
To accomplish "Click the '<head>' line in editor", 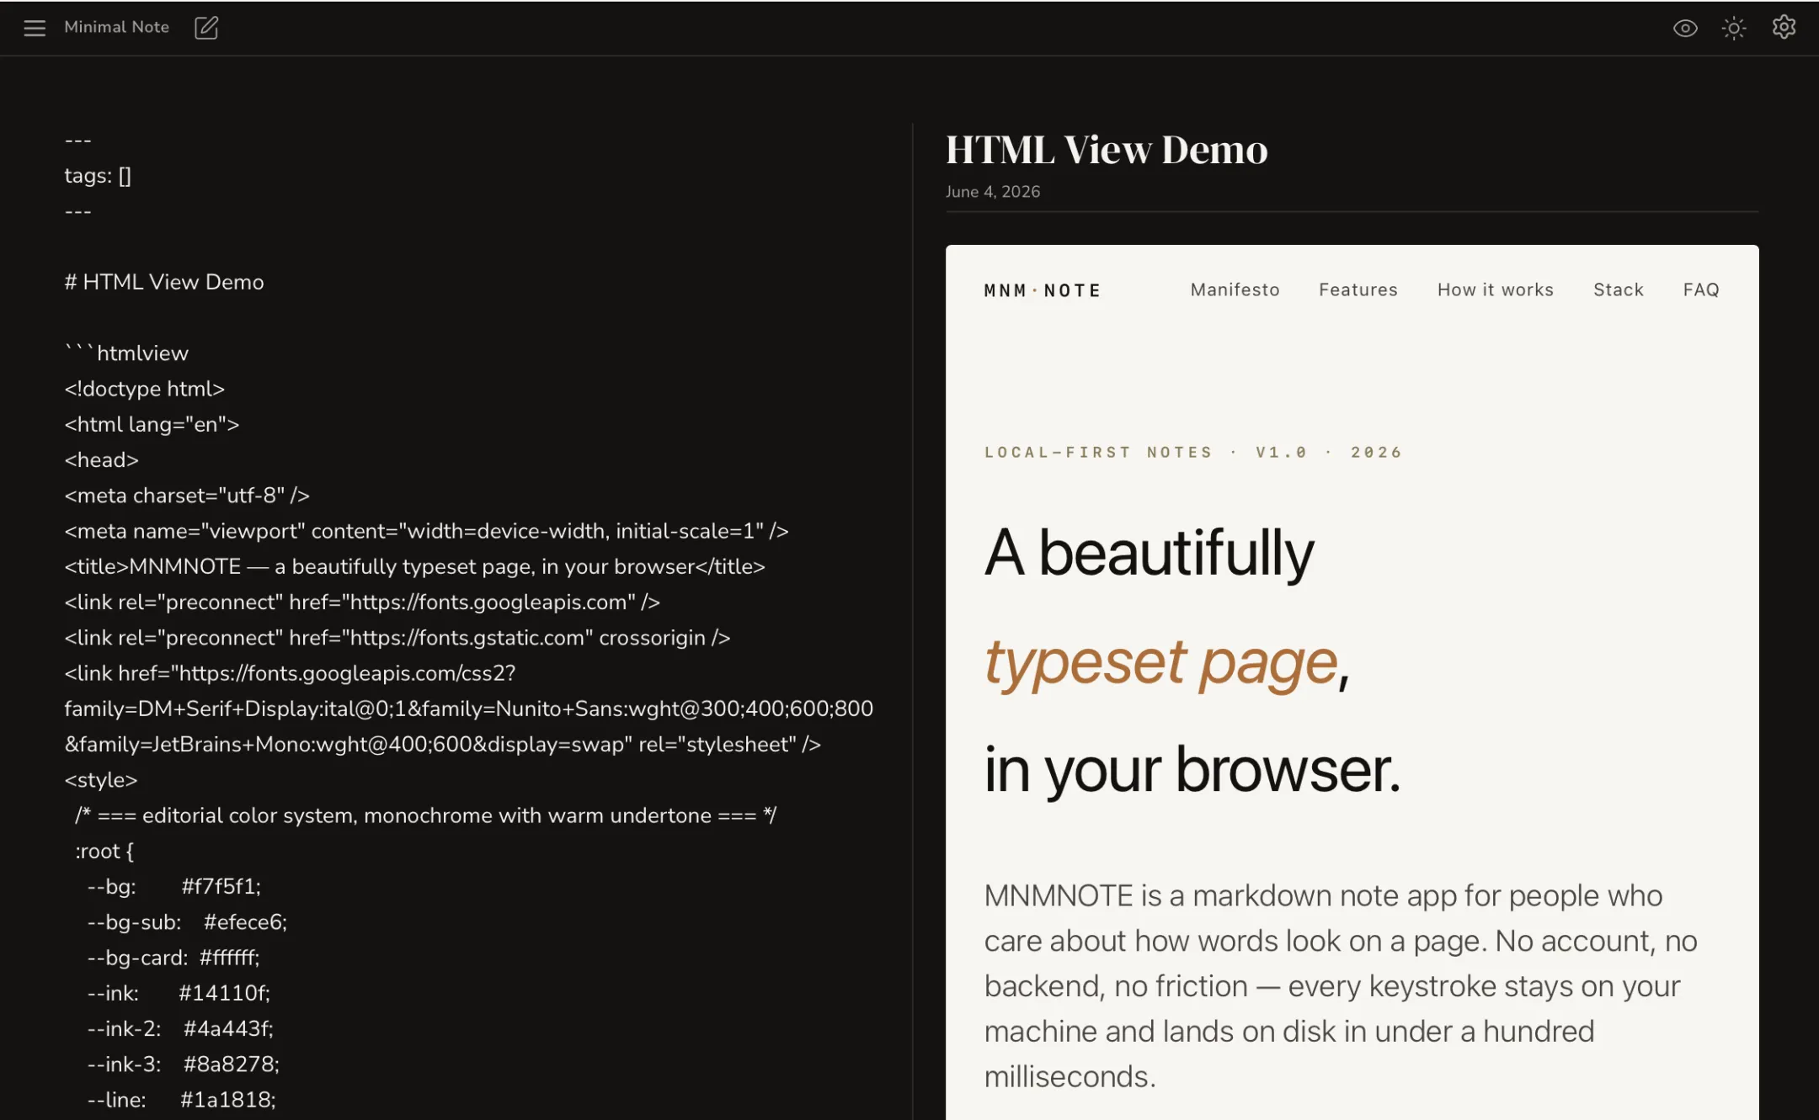I will pos(101,459).
